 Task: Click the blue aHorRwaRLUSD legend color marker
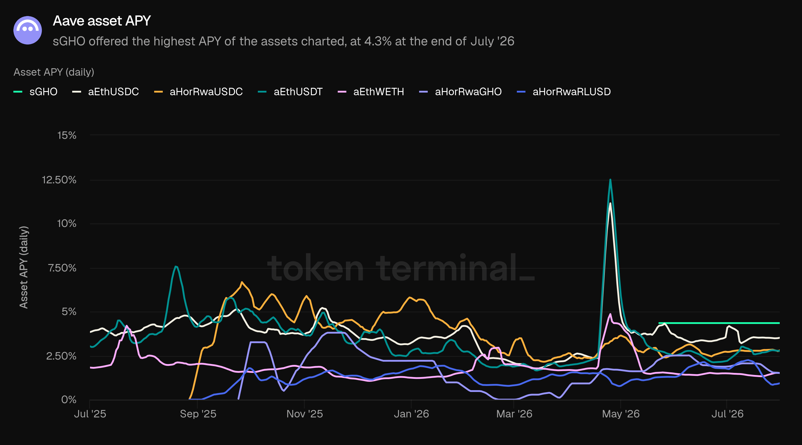click(x=521, y=92)
